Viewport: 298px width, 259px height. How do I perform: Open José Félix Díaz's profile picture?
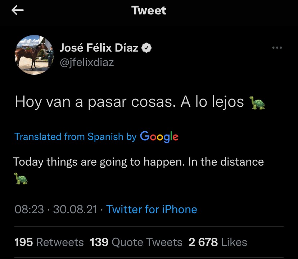point(34,55)
